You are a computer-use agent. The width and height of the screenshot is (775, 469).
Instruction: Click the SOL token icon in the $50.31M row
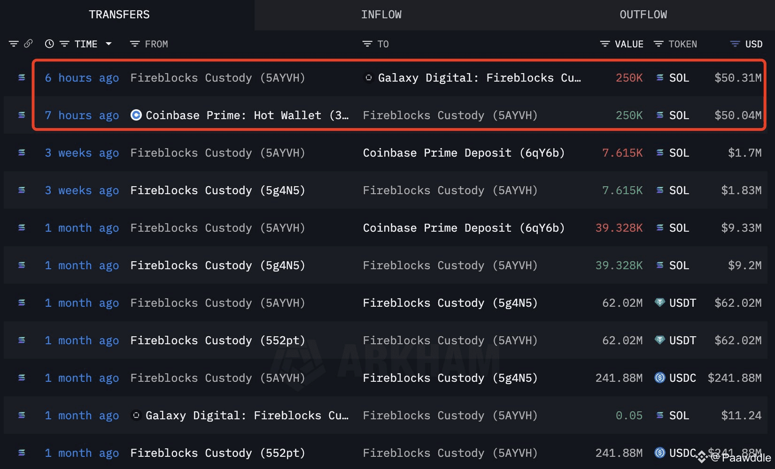[660, 77]
